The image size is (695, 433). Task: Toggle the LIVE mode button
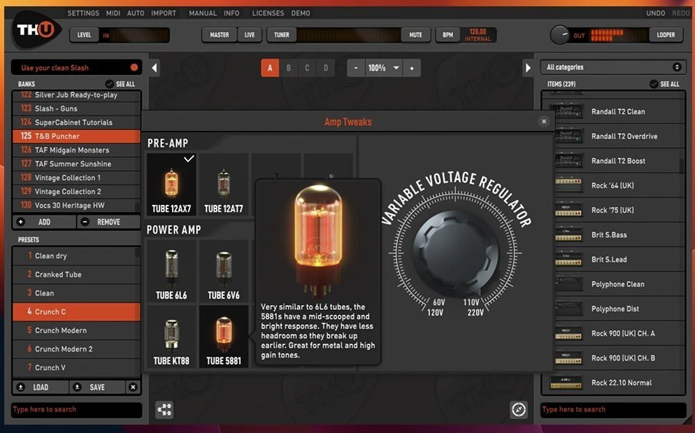[x=250, y=35]
